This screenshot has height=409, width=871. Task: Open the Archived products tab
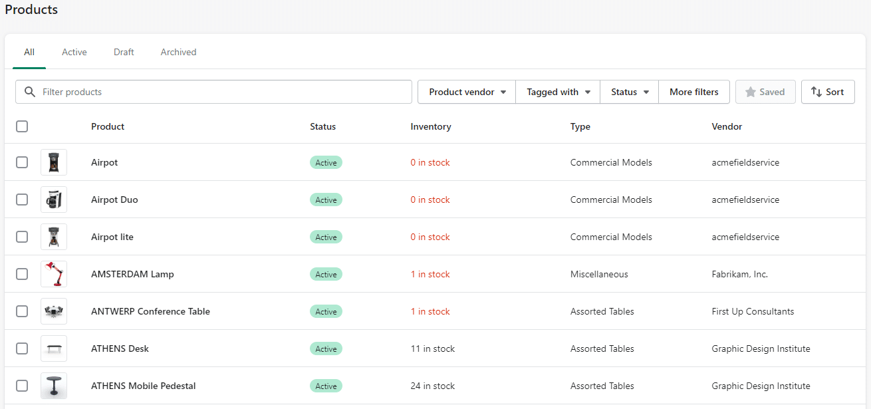coord(178,52)
